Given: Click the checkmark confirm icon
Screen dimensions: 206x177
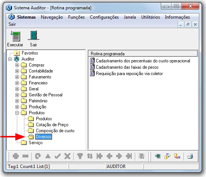Looking at the screenshot, I should (x=58, y=156).
